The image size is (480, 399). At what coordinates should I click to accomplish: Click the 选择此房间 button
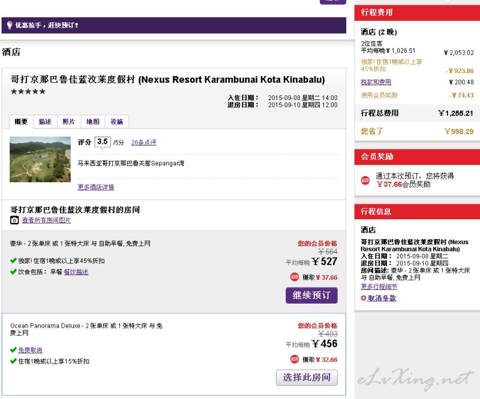307,377
